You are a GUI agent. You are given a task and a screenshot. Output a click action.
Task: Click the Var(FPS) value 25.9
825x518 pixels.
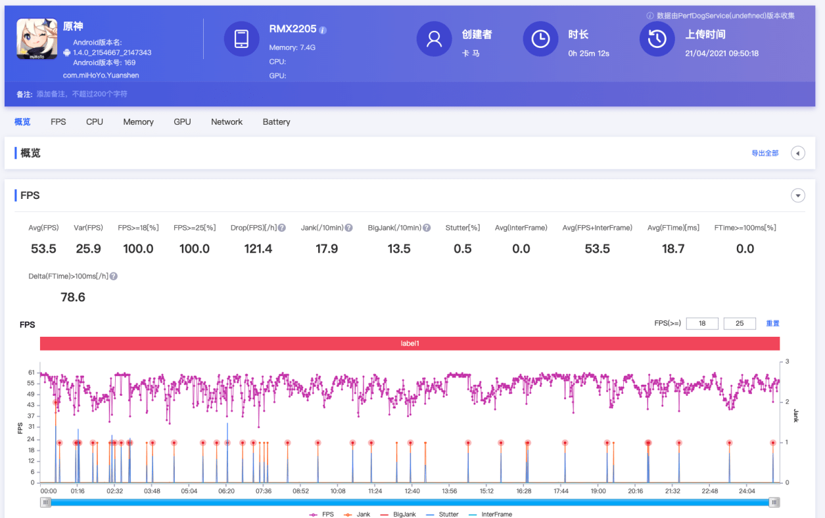pyautogui.click(x=88, y=249)
